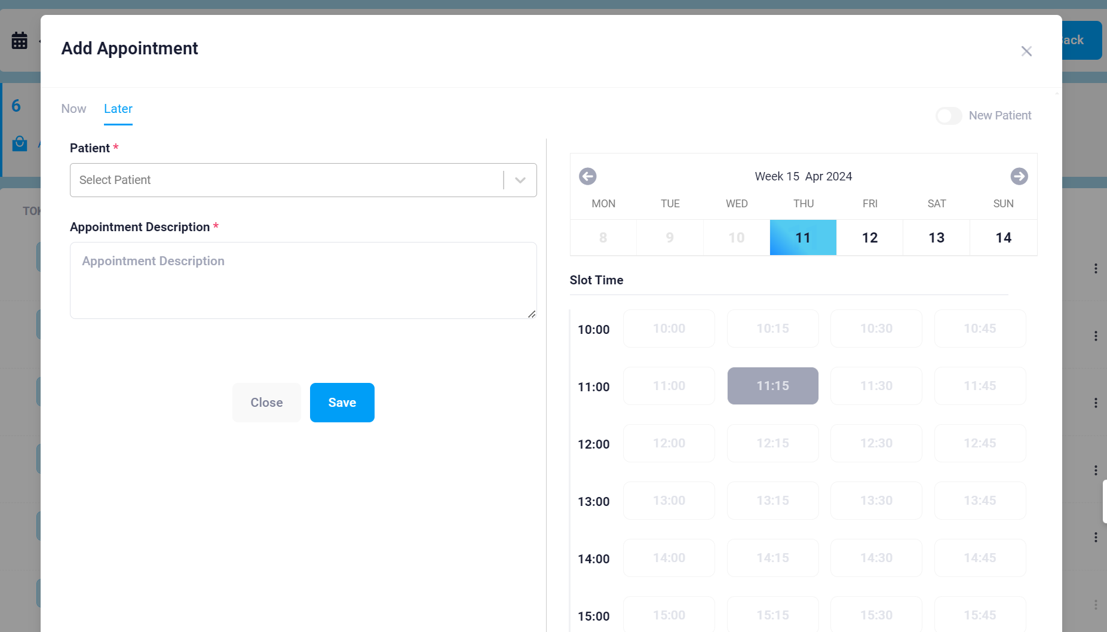
Task: Click the 'Add Appointment' dialog title
Action: tap(130, 48)
